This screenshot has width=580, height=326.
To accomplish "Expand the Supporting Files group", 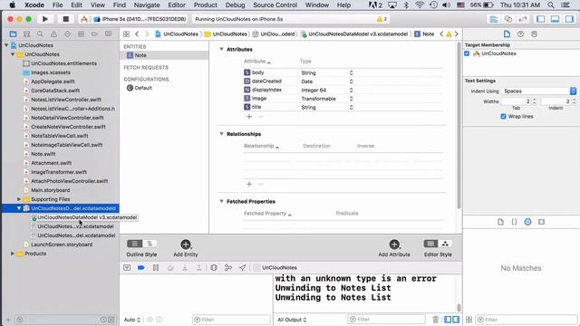I will (x=19, y=199).
